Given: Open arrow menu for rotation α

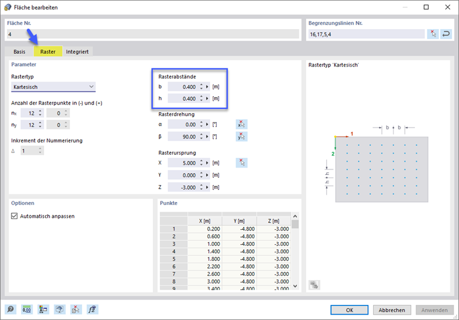Looking at the screenshot, I should click(207, 125).
